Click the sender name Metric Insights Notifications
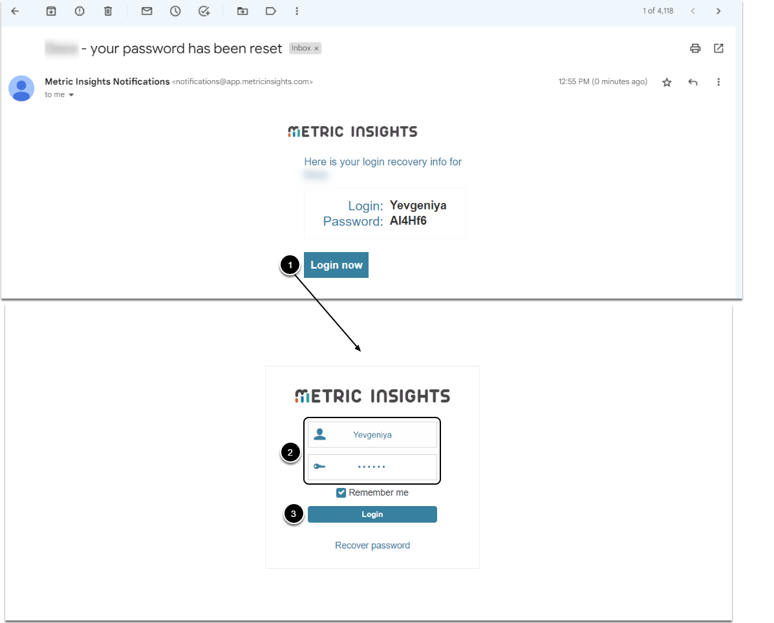The height and width of the screenshot is (623, 774). click(107, 81)
